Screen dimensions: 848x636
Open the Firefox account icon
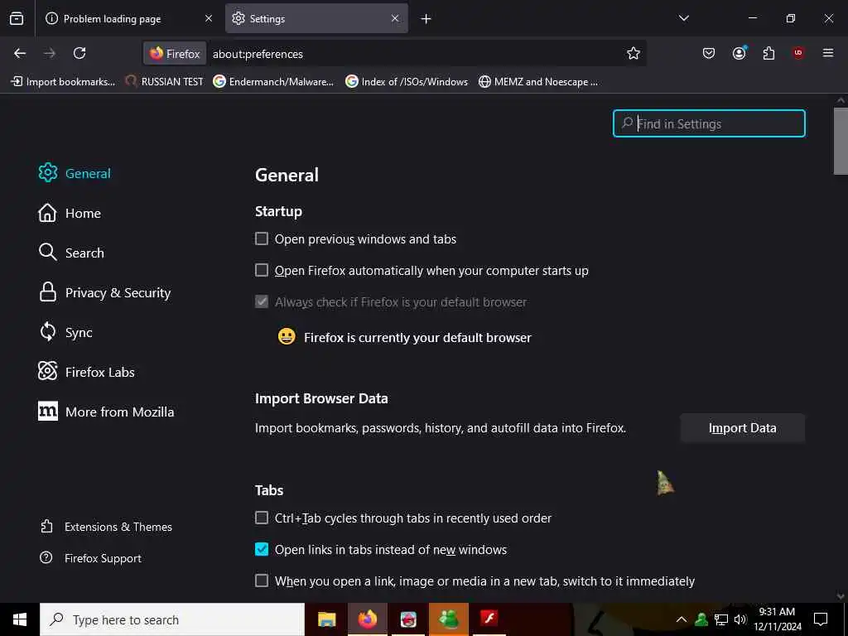click(x=740, y=53)
